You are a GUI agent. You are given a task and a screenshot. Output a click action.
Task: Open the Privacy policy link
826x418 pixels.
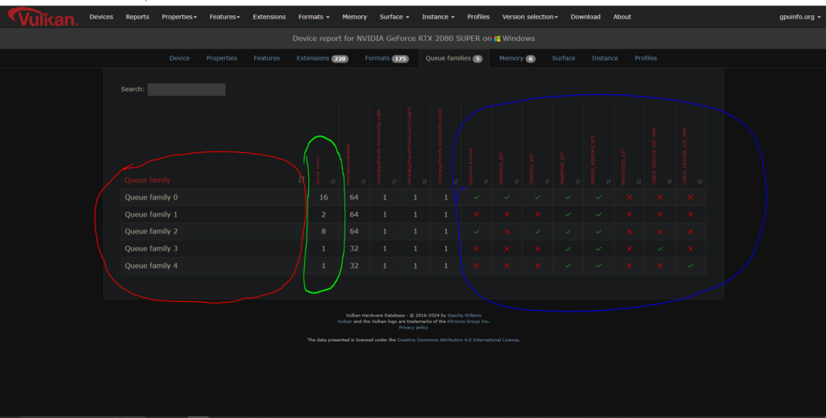pos(414,327)
